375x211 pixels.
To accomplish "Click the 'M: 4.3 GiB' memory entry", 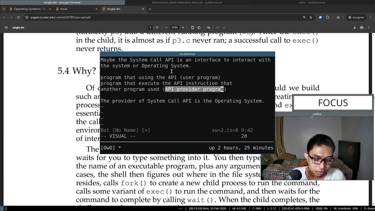I will pyautogui.click(x=239, y=208).
